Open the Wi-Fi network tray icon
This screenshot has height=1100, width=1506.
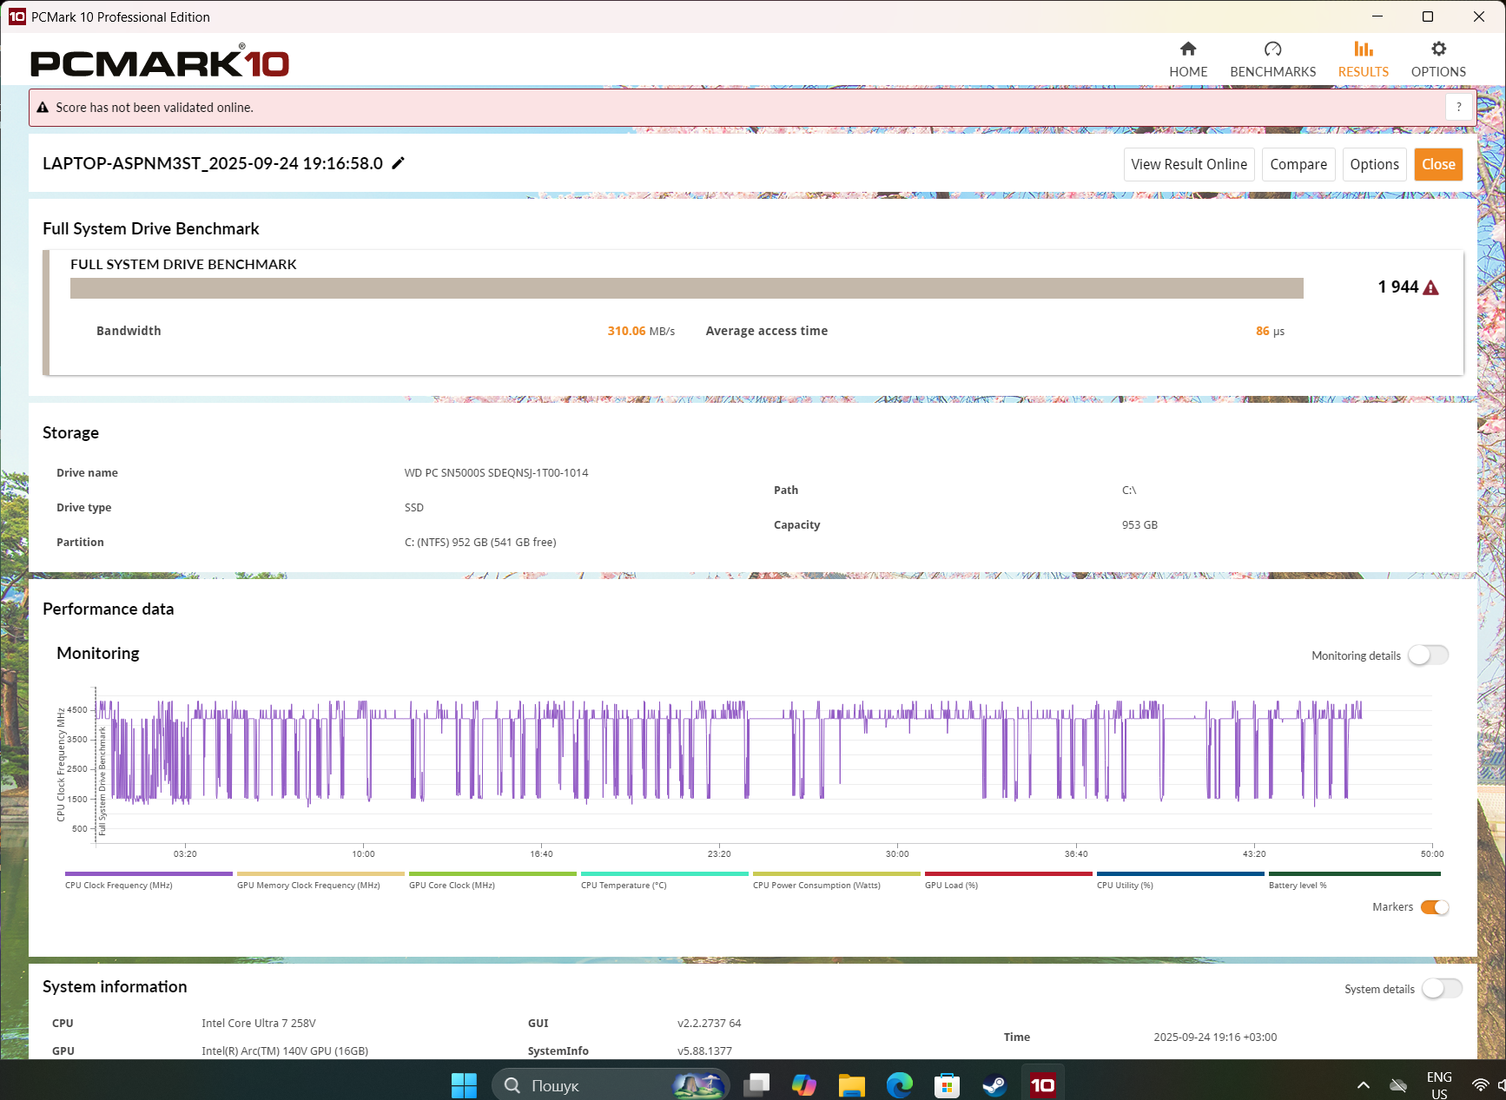pyautogui.click(x=1480, y=1084)
